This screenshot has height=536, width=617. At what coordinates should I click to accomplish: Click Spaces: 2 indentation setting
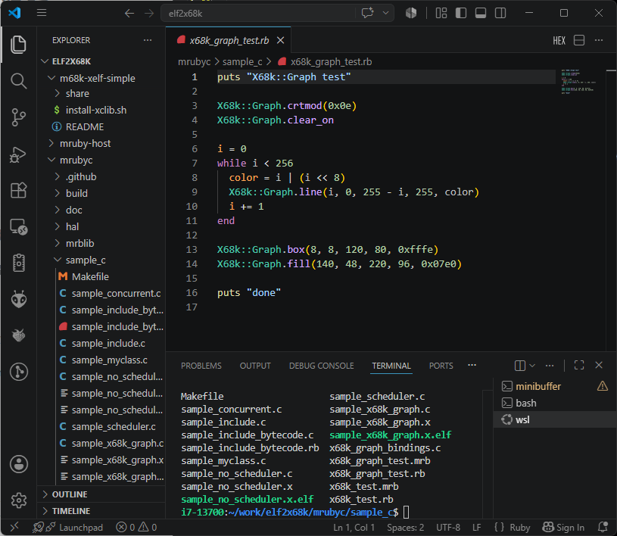tap(405, 528)
